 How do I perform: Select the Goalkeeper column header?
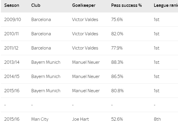(x=84, y=5)
